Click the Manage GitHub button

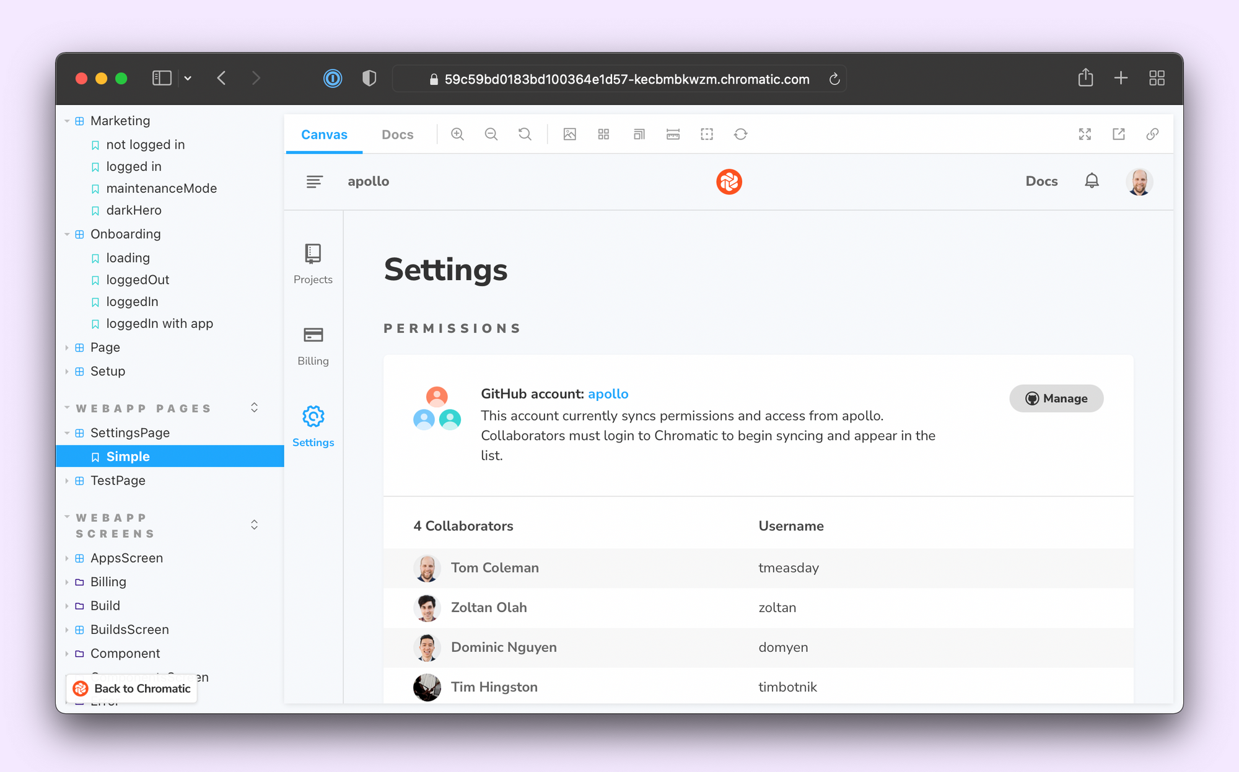coord(1056,398)
